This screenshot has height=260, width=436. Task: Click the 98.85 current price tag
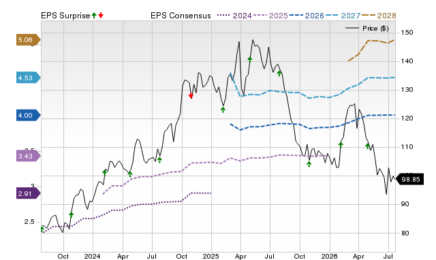click(409, 180)
